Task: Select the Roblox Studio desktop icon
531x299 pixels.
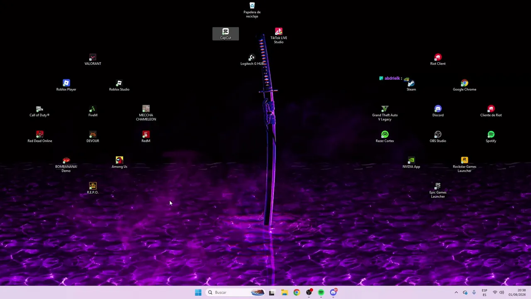Action: [119, 85]
